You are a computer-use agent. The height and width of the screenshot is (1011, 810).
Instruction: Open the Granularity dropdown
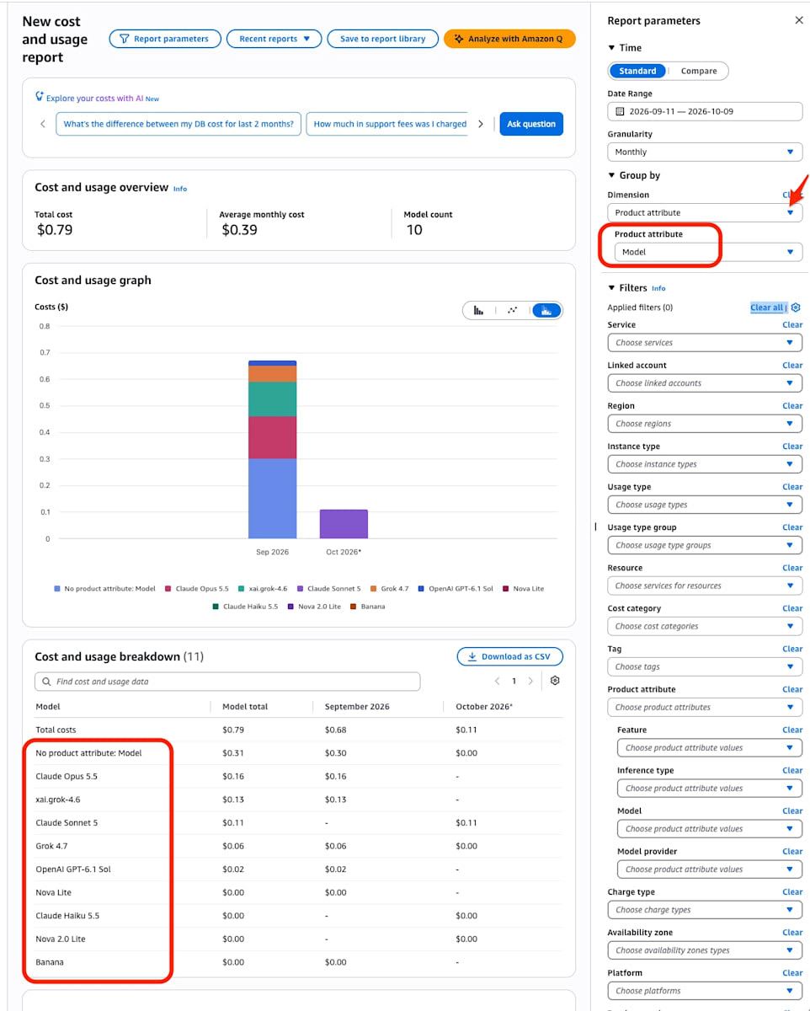pyautogui.click(x=705, y=152)
